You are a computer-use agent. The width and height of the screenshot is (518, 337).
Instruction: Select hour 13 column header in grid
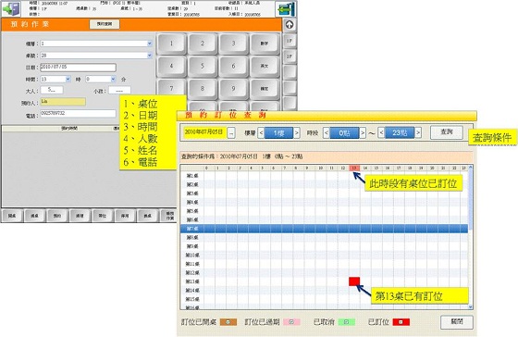coord(354,168)
